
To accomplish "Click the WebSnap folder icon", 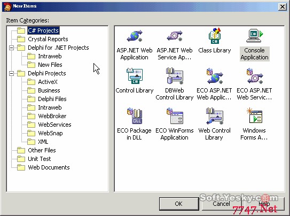I will (x=31, y=133).
